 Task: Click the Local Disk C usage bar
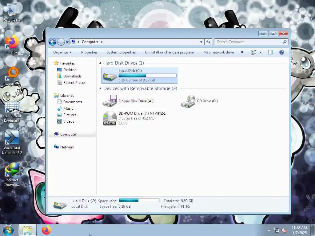147,76
